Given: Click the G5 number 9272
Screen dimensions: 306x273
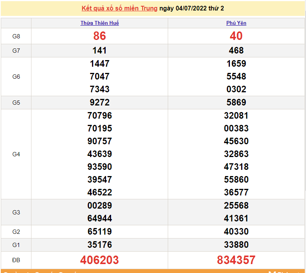Looking at the screenshot, I should (100, 102).
